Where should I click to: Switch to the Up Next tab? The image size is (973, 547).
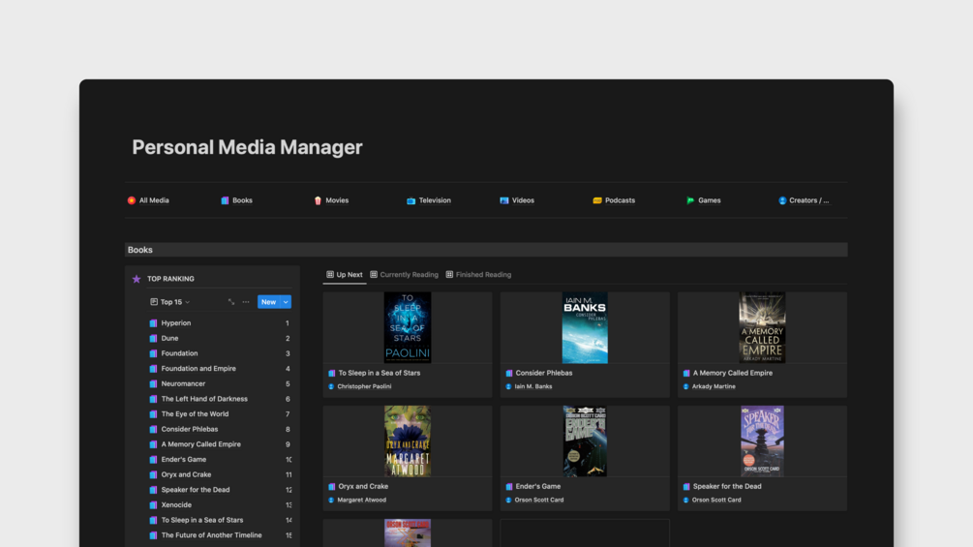tap(345, 275)
